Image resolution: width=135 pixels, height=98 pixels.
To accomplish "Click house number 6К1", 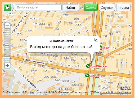I will 127,81.
